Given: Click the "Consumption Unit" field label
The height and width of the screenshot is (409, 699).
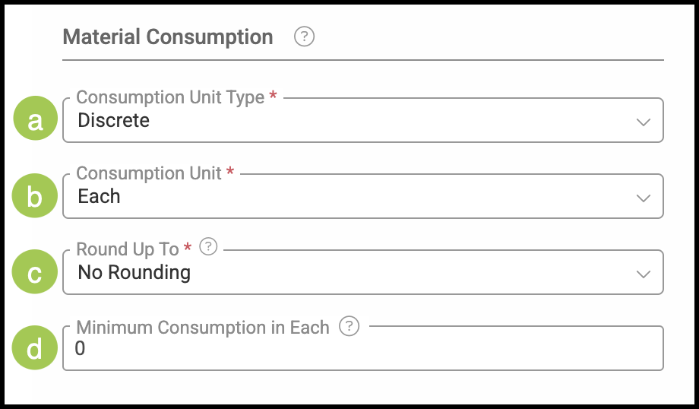Looking at the screenshot, I should click(149, 173).
